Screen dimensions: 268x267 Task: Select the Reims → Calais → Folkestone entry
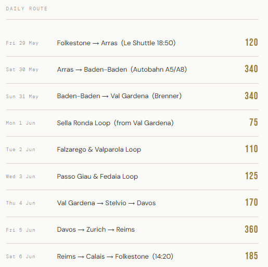click(x=115, y=257)
